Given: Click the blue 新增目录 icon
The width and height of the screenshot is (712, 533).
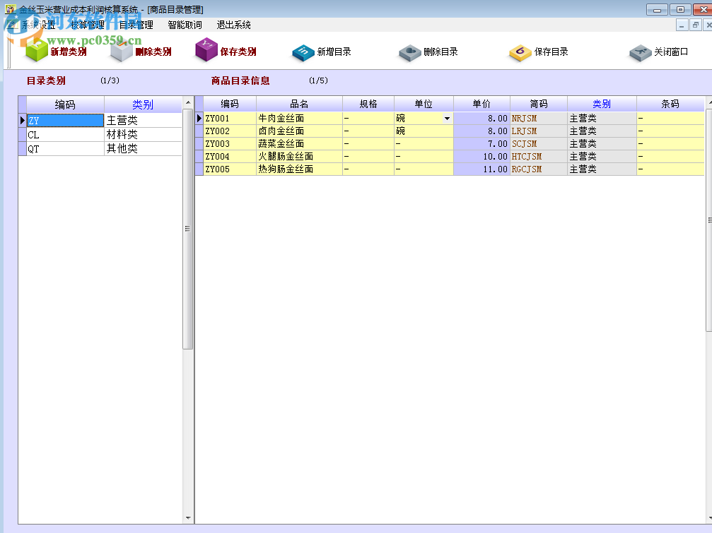Looking at the screenshot, I should pyautogui.click(x=303, y=52).
